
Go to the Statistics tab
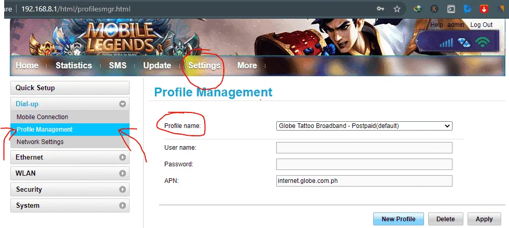pos(74,65)
